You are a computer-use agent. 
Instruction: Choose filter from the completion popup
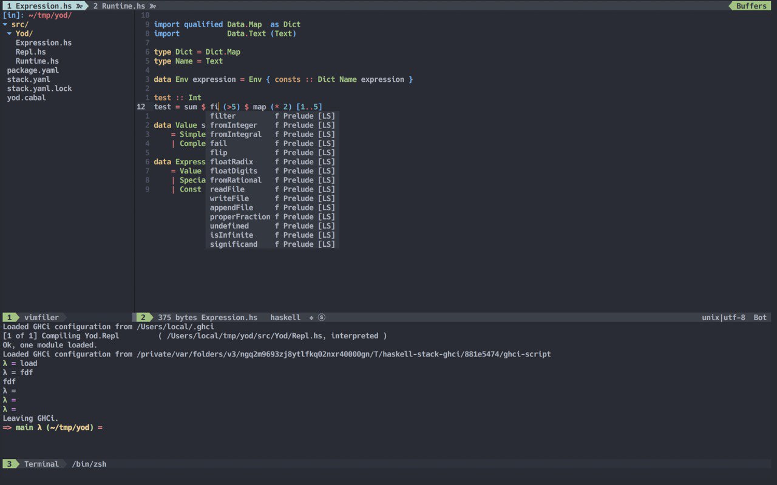pos(223,116)
